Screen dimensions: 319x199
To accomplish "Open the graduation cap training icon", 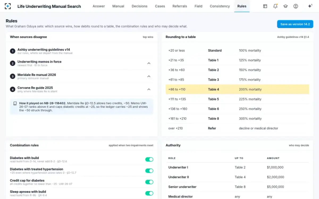I will pos(286,6).
